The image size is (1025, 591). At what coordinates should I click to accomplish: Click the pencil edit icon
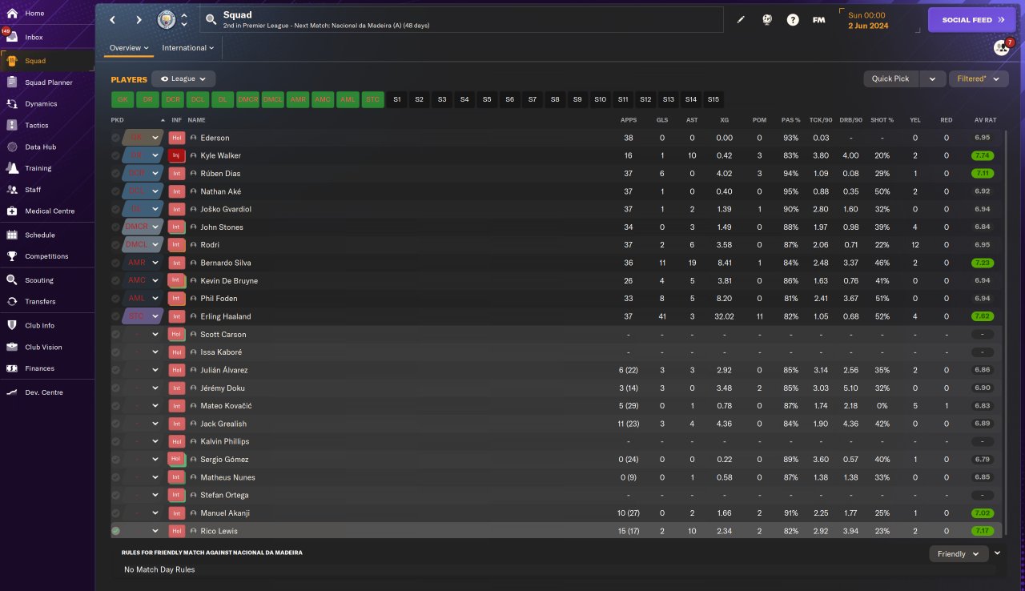click(741, 20)
